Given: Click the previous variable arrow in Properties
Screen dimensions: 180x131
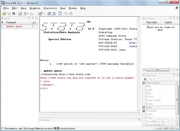Looking at the screenshot, I should click(150, 79).
